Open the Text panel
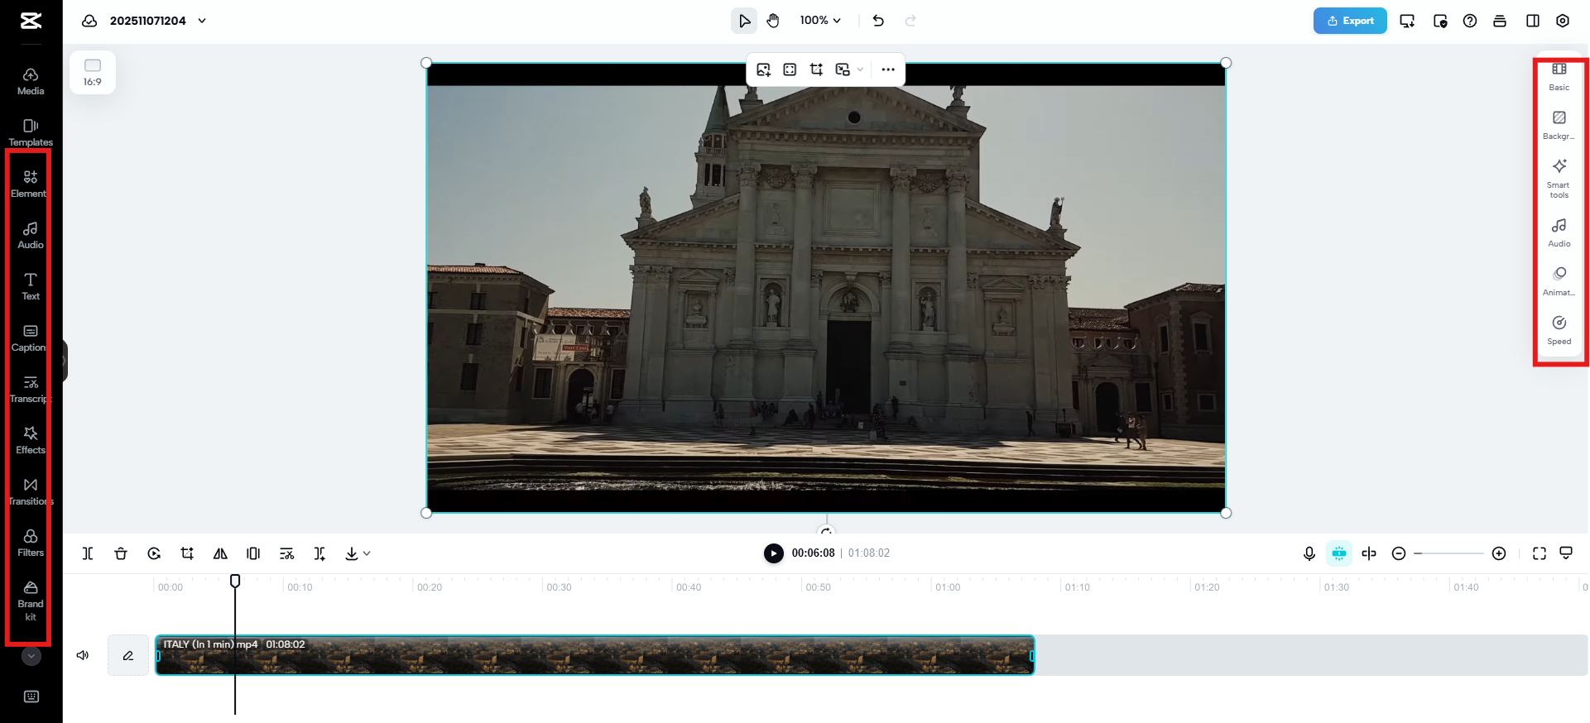1590x723 pixels. 31,286
